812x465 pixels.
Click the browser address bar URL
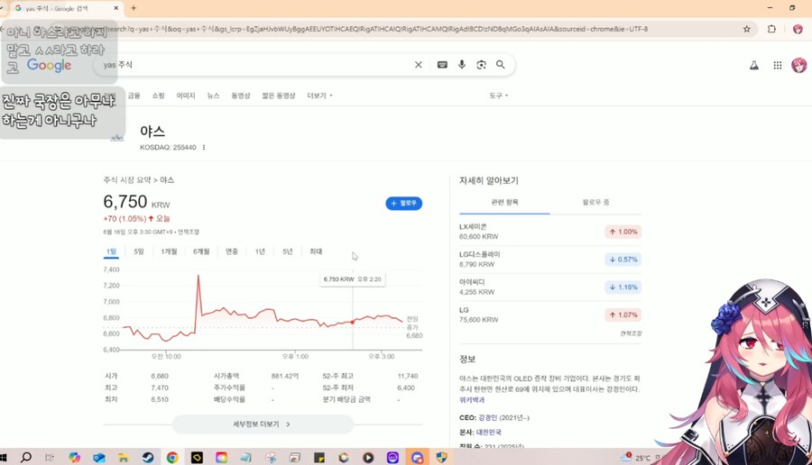pyautogui.click(x=357, y=29)
